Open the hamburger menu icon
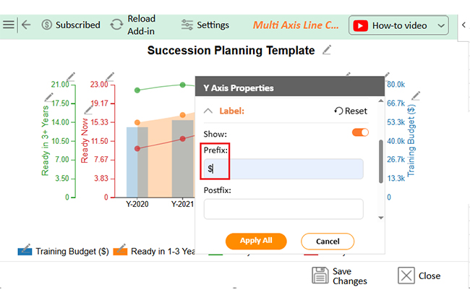Image resolution: width=470 pixels, height=303 pixels. click(x=9, y=25)
